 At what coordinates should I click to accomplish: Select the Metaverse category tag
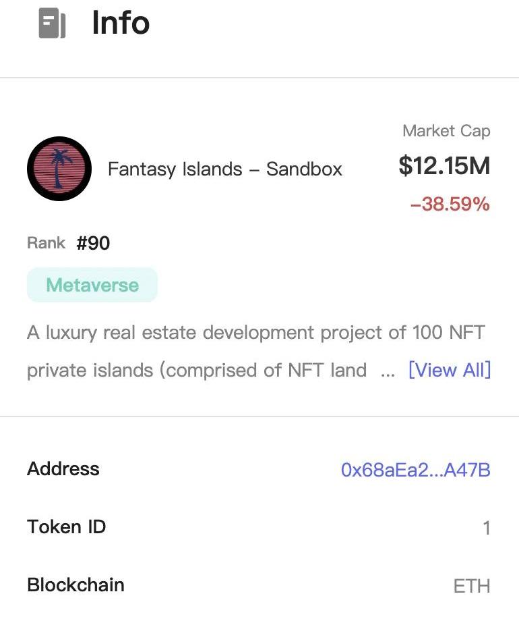click(92, 285)
